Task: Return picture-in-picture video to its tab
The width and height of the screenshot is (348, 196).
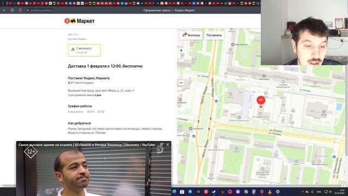Action: pyautogui.click(x=162, y=145)
